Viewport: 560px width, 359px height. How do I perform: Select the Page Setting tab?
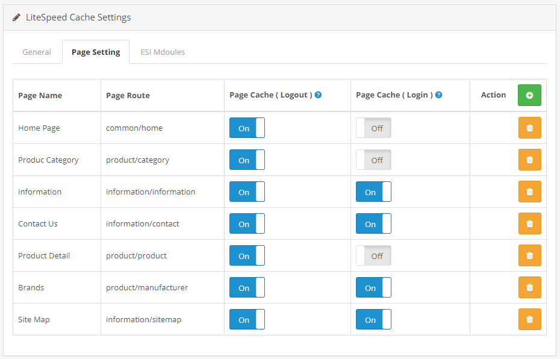96,52
